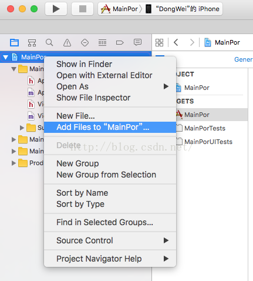253x281 pixels.
Task: Choose the "DongWei" iPhone run destination
Action: tap(183, 9)
